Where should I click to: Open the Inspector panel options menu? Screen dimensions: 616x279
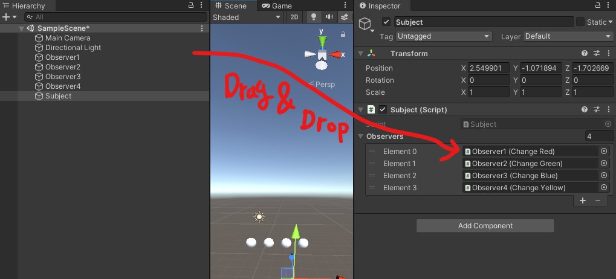tap(608, 5)
